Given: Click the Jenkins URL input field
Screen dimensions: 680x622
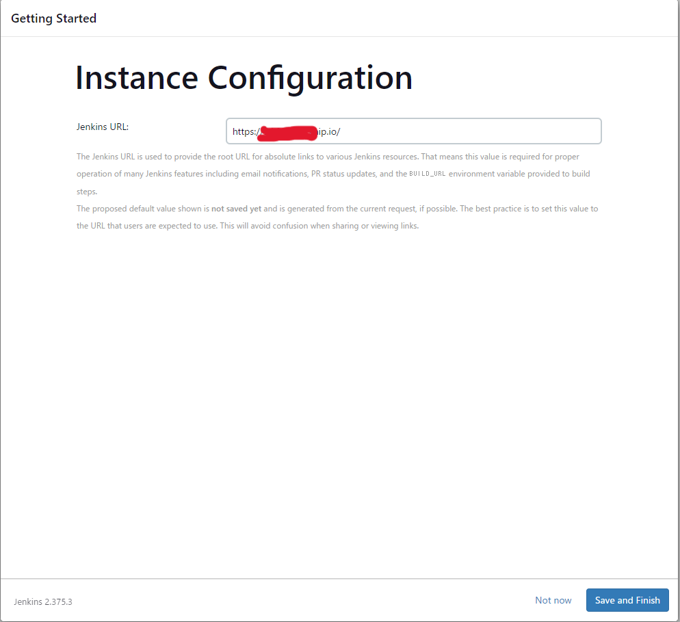Looking at the screenshot, I should pos(413,131).
